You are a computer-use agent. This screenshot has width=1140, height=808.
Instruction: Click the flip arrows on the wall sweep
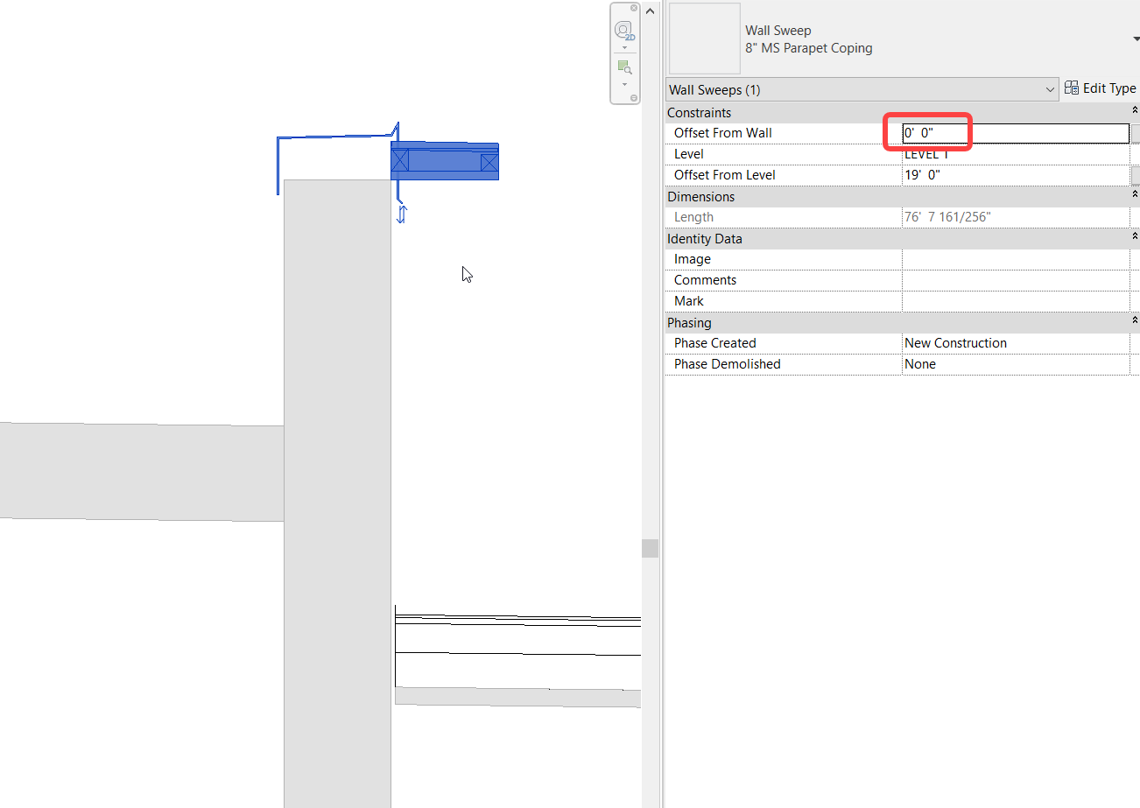pos(401,213)
